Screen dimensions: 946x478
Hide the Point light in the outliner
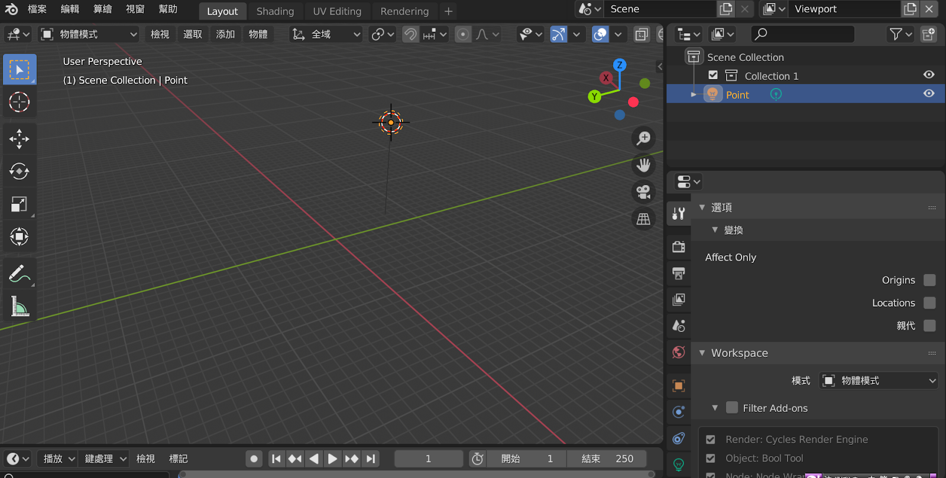point(929,94)
